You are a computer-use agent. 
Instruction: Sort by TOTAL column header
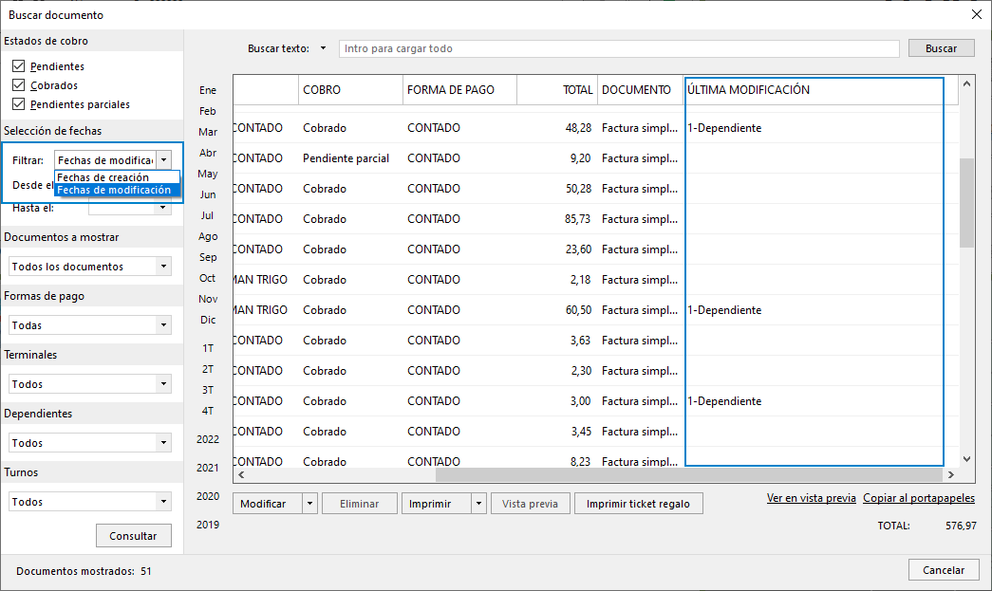556,90
